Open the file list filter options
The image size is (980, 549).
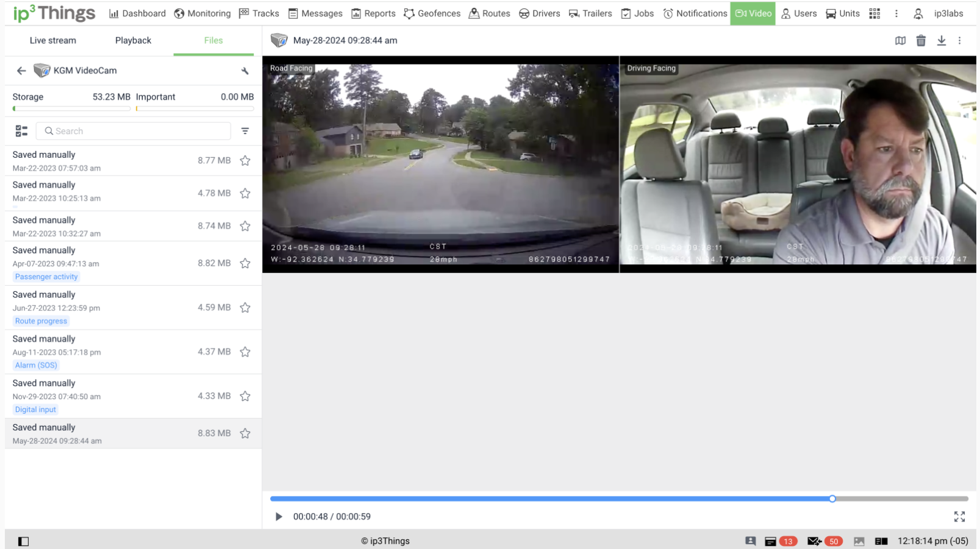(245, 131)
